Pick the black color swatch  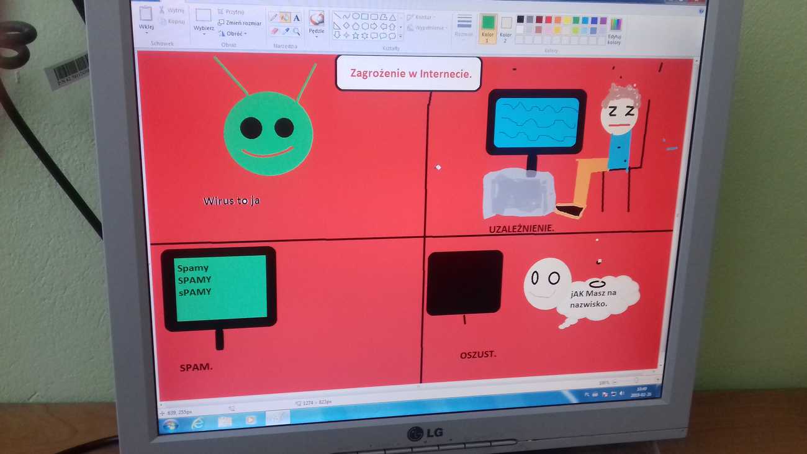coord(520,19)
